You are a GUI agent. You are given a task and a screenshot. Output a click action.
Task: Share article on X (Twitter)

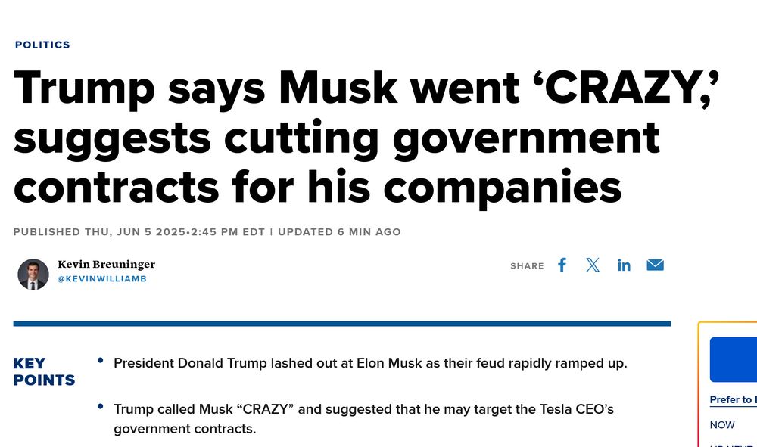593,265
